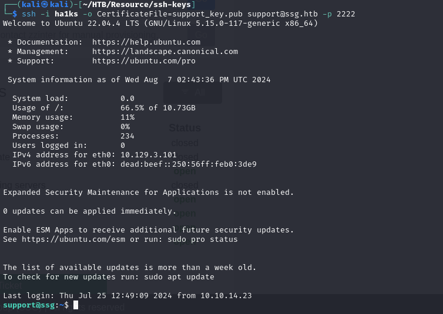
Task: Click the ssh command text at top
Action: (29, 14)
